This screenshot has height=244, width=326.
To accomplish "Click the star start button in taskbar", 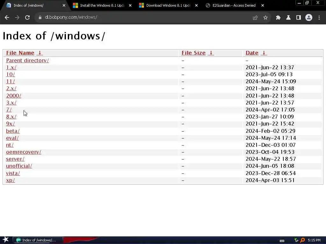I will (6, 240).
